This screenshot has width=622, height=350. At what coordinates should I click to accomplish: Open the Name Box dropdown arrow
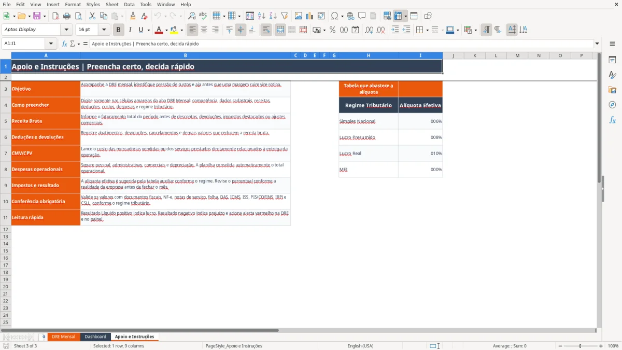click(x=51, y=44)
